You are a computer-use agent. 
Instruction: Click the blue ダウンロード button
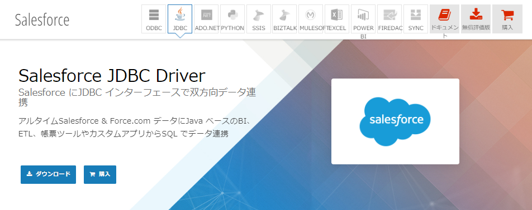tap(48, 174)
